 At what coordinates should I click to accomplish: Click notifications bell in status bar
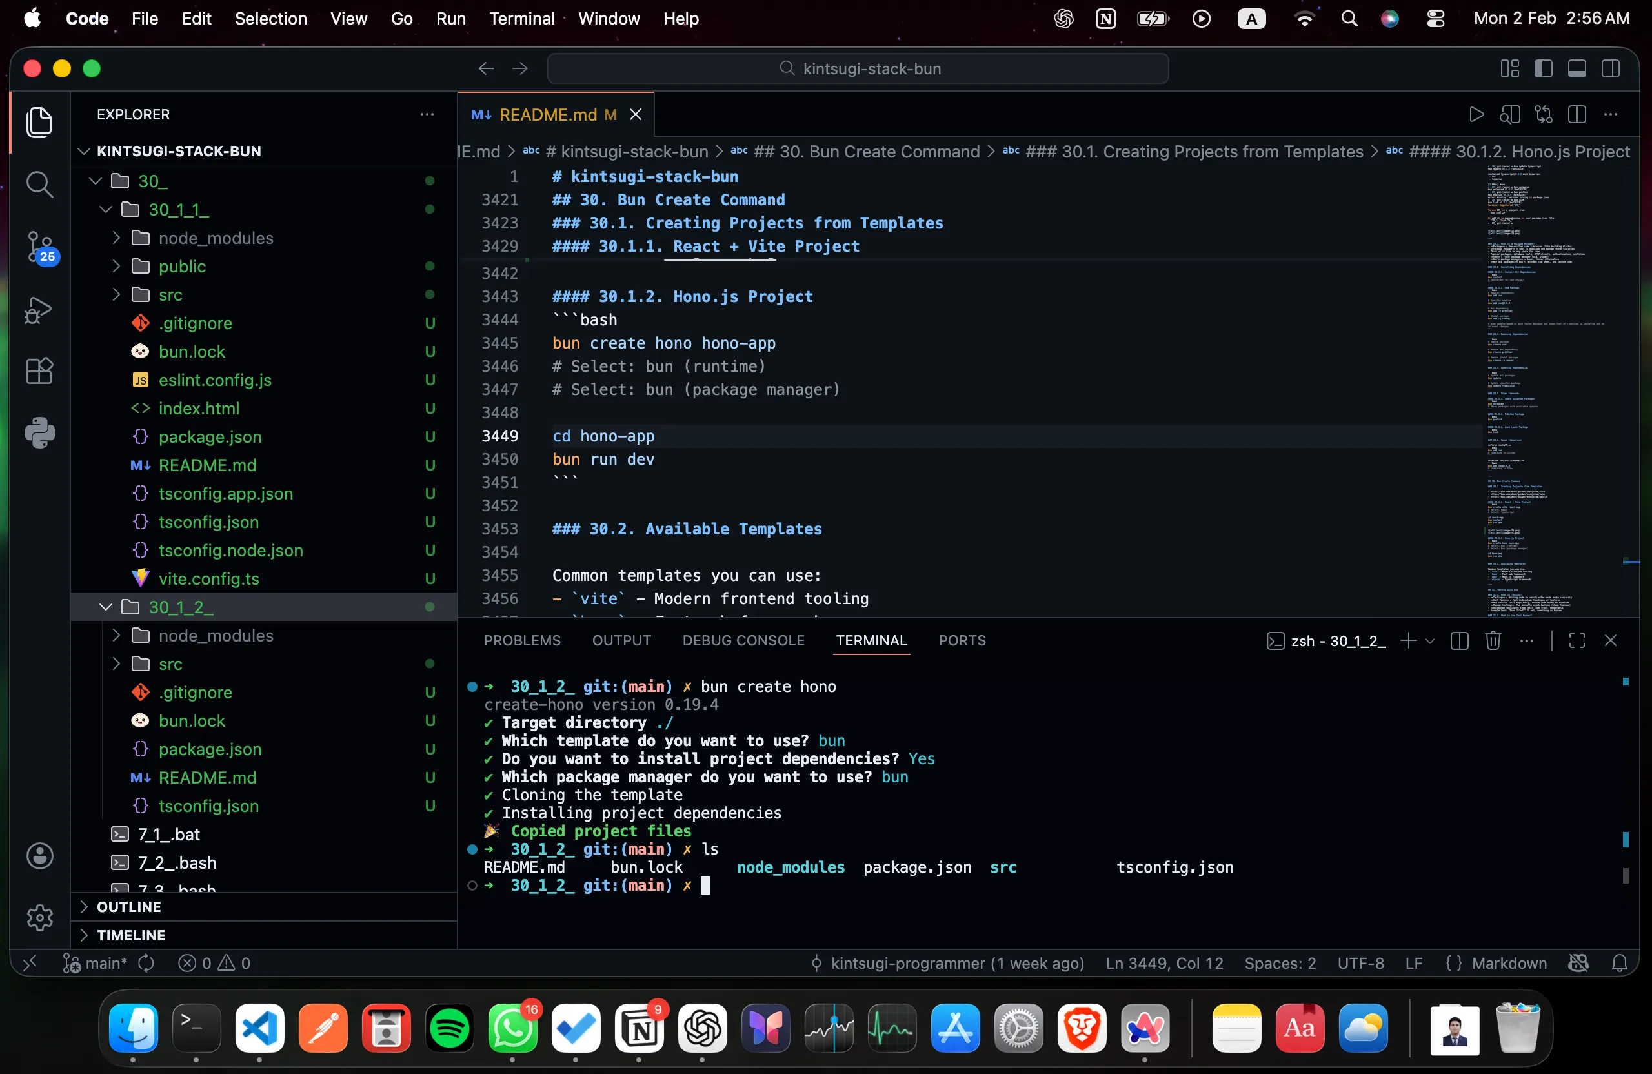pos(1619,963)
